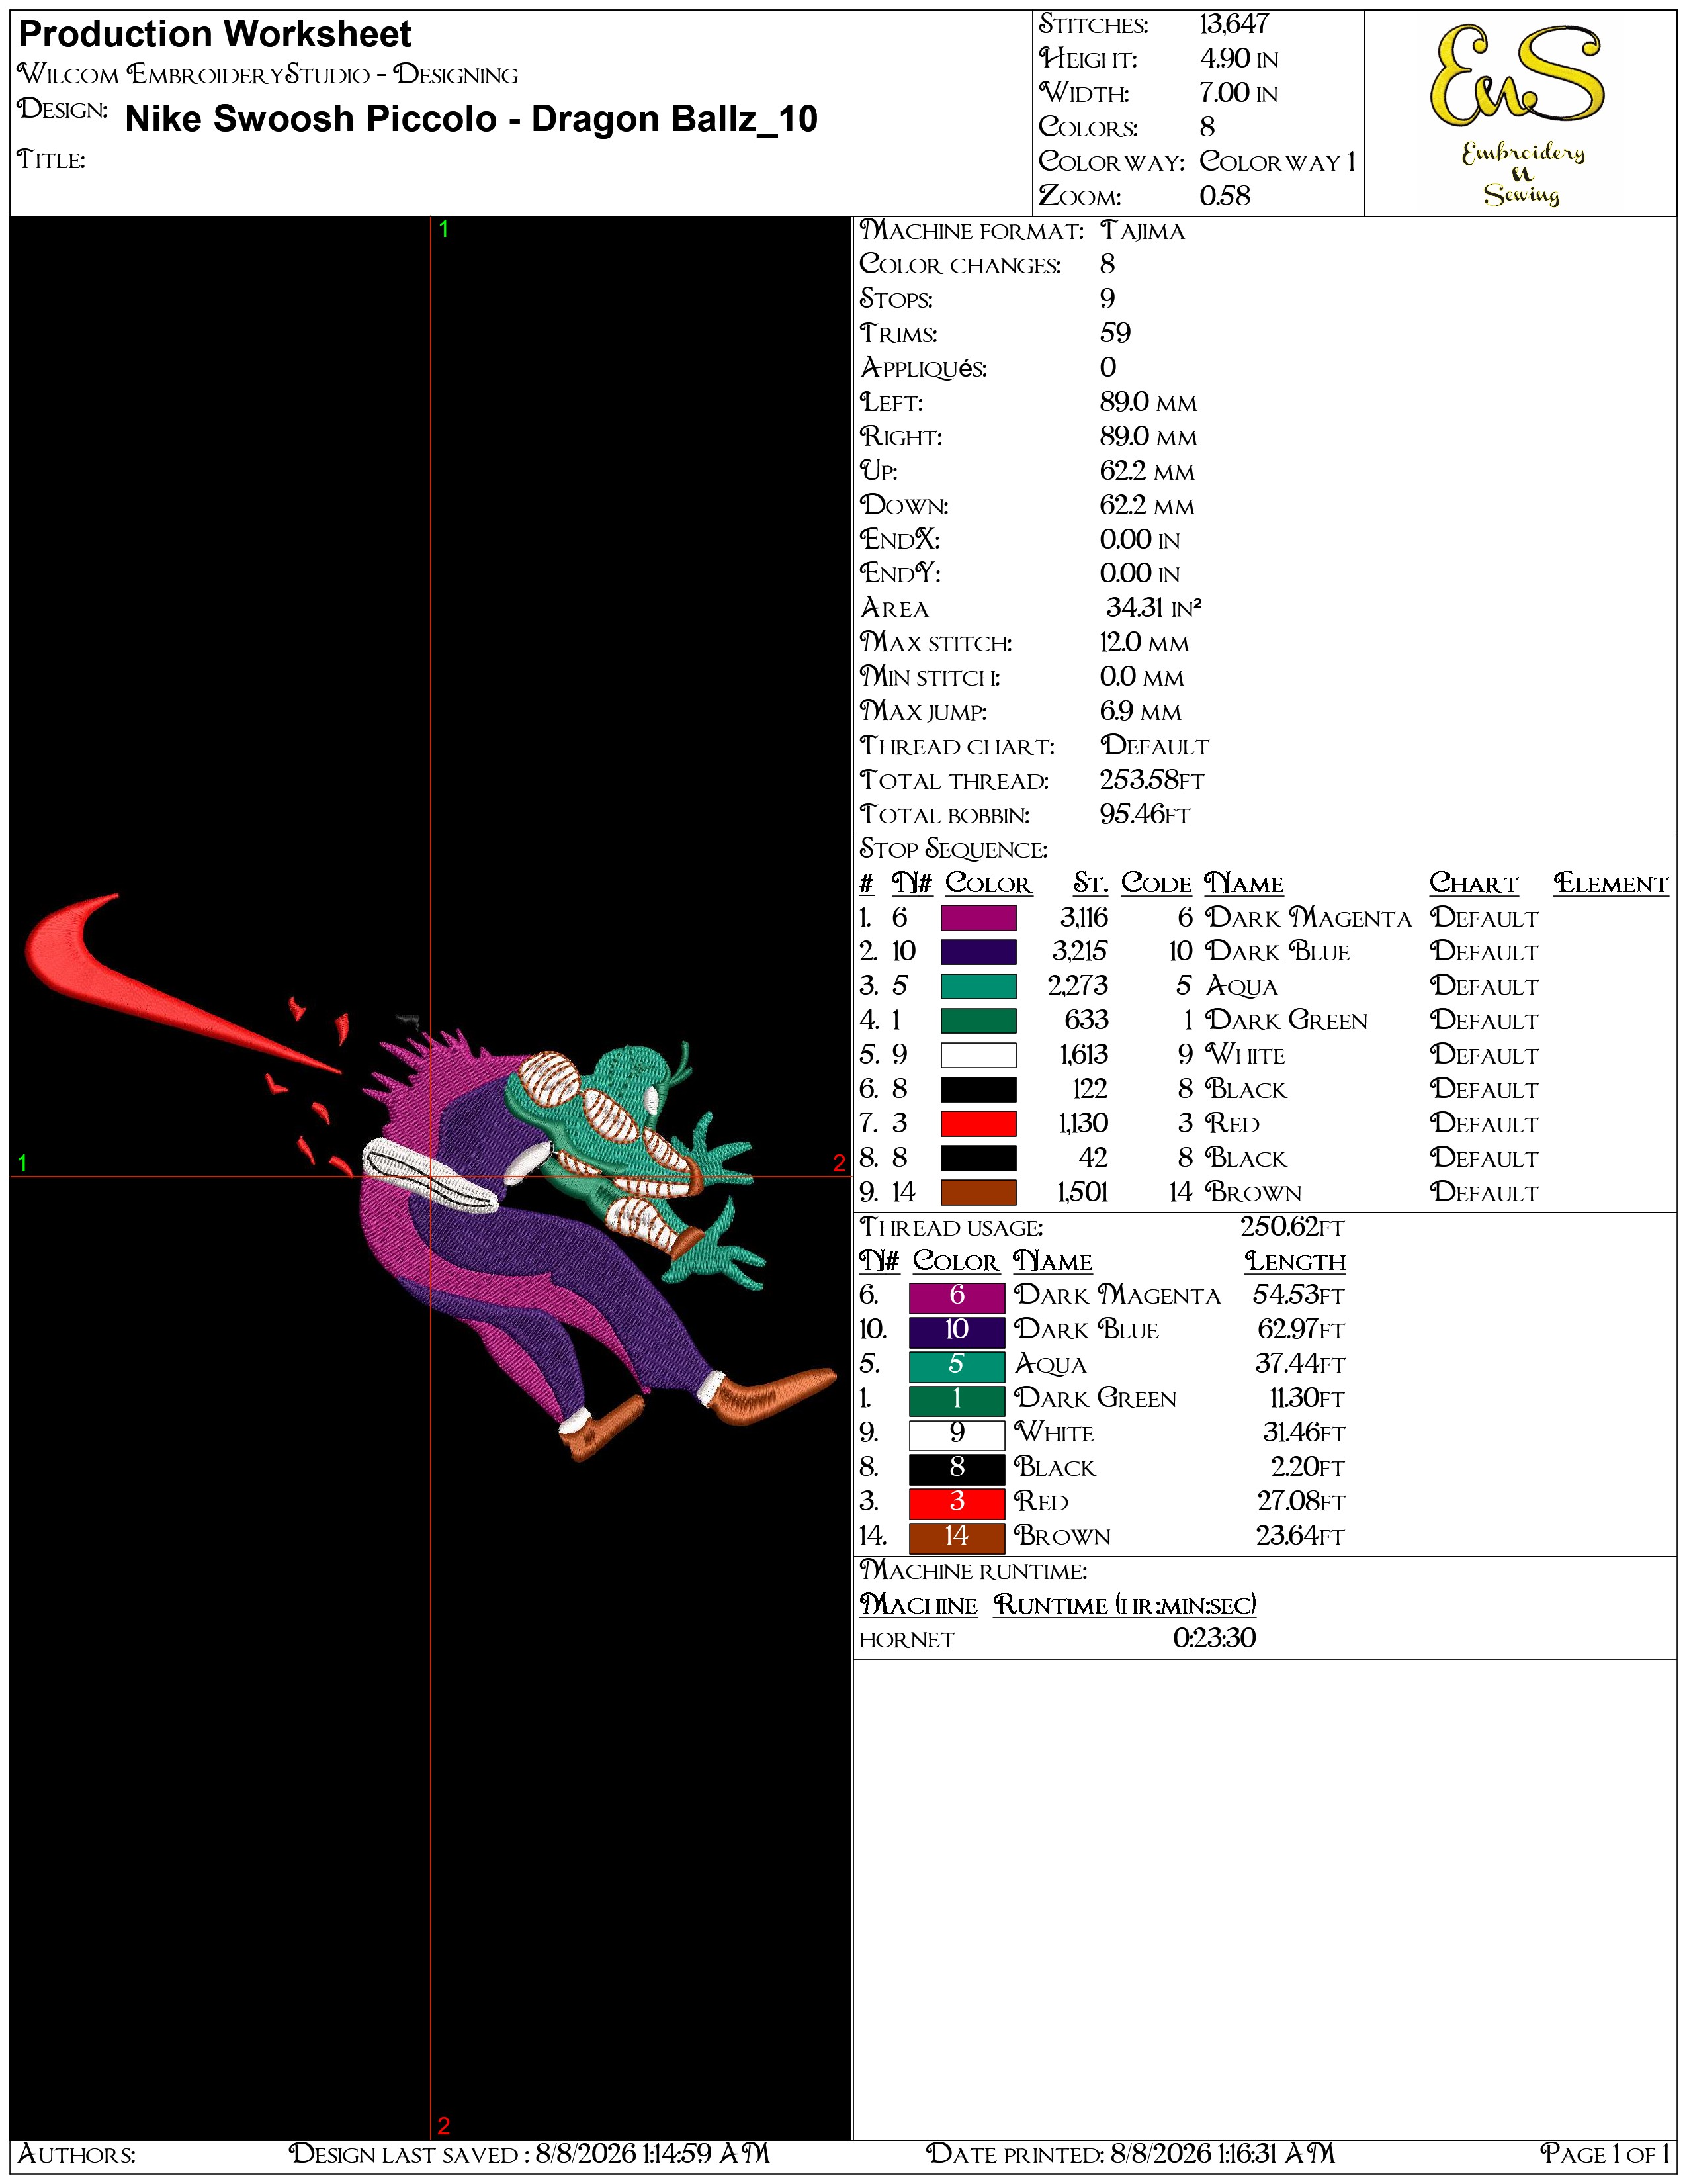Click the "Colorway 1" value
Image resolution: width=1687 pixels, height=2184 pixels.
pos(1278,162)
